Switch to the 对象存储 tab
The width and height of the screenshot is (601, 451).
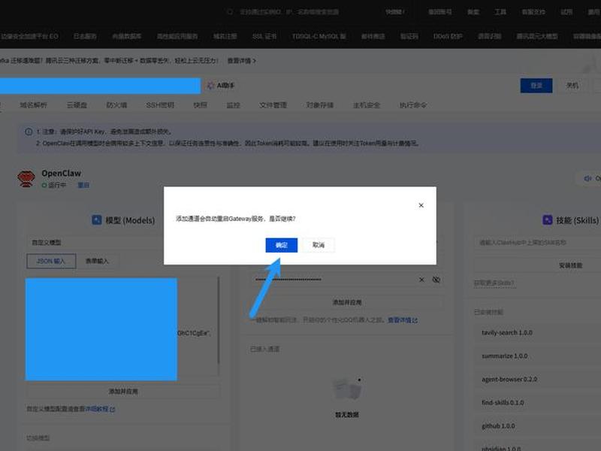[320, 105]
